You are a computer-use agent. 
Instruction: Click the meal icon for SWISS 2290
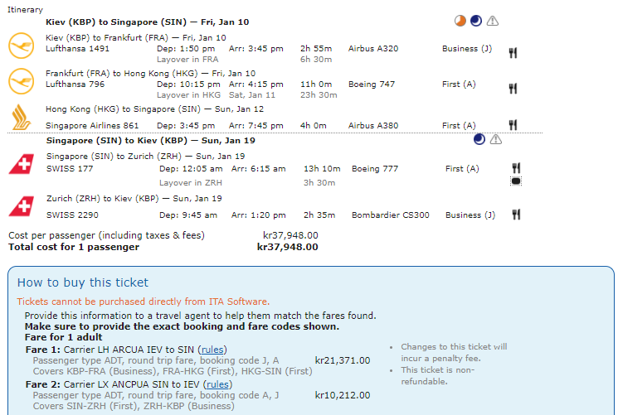[516, 215]
